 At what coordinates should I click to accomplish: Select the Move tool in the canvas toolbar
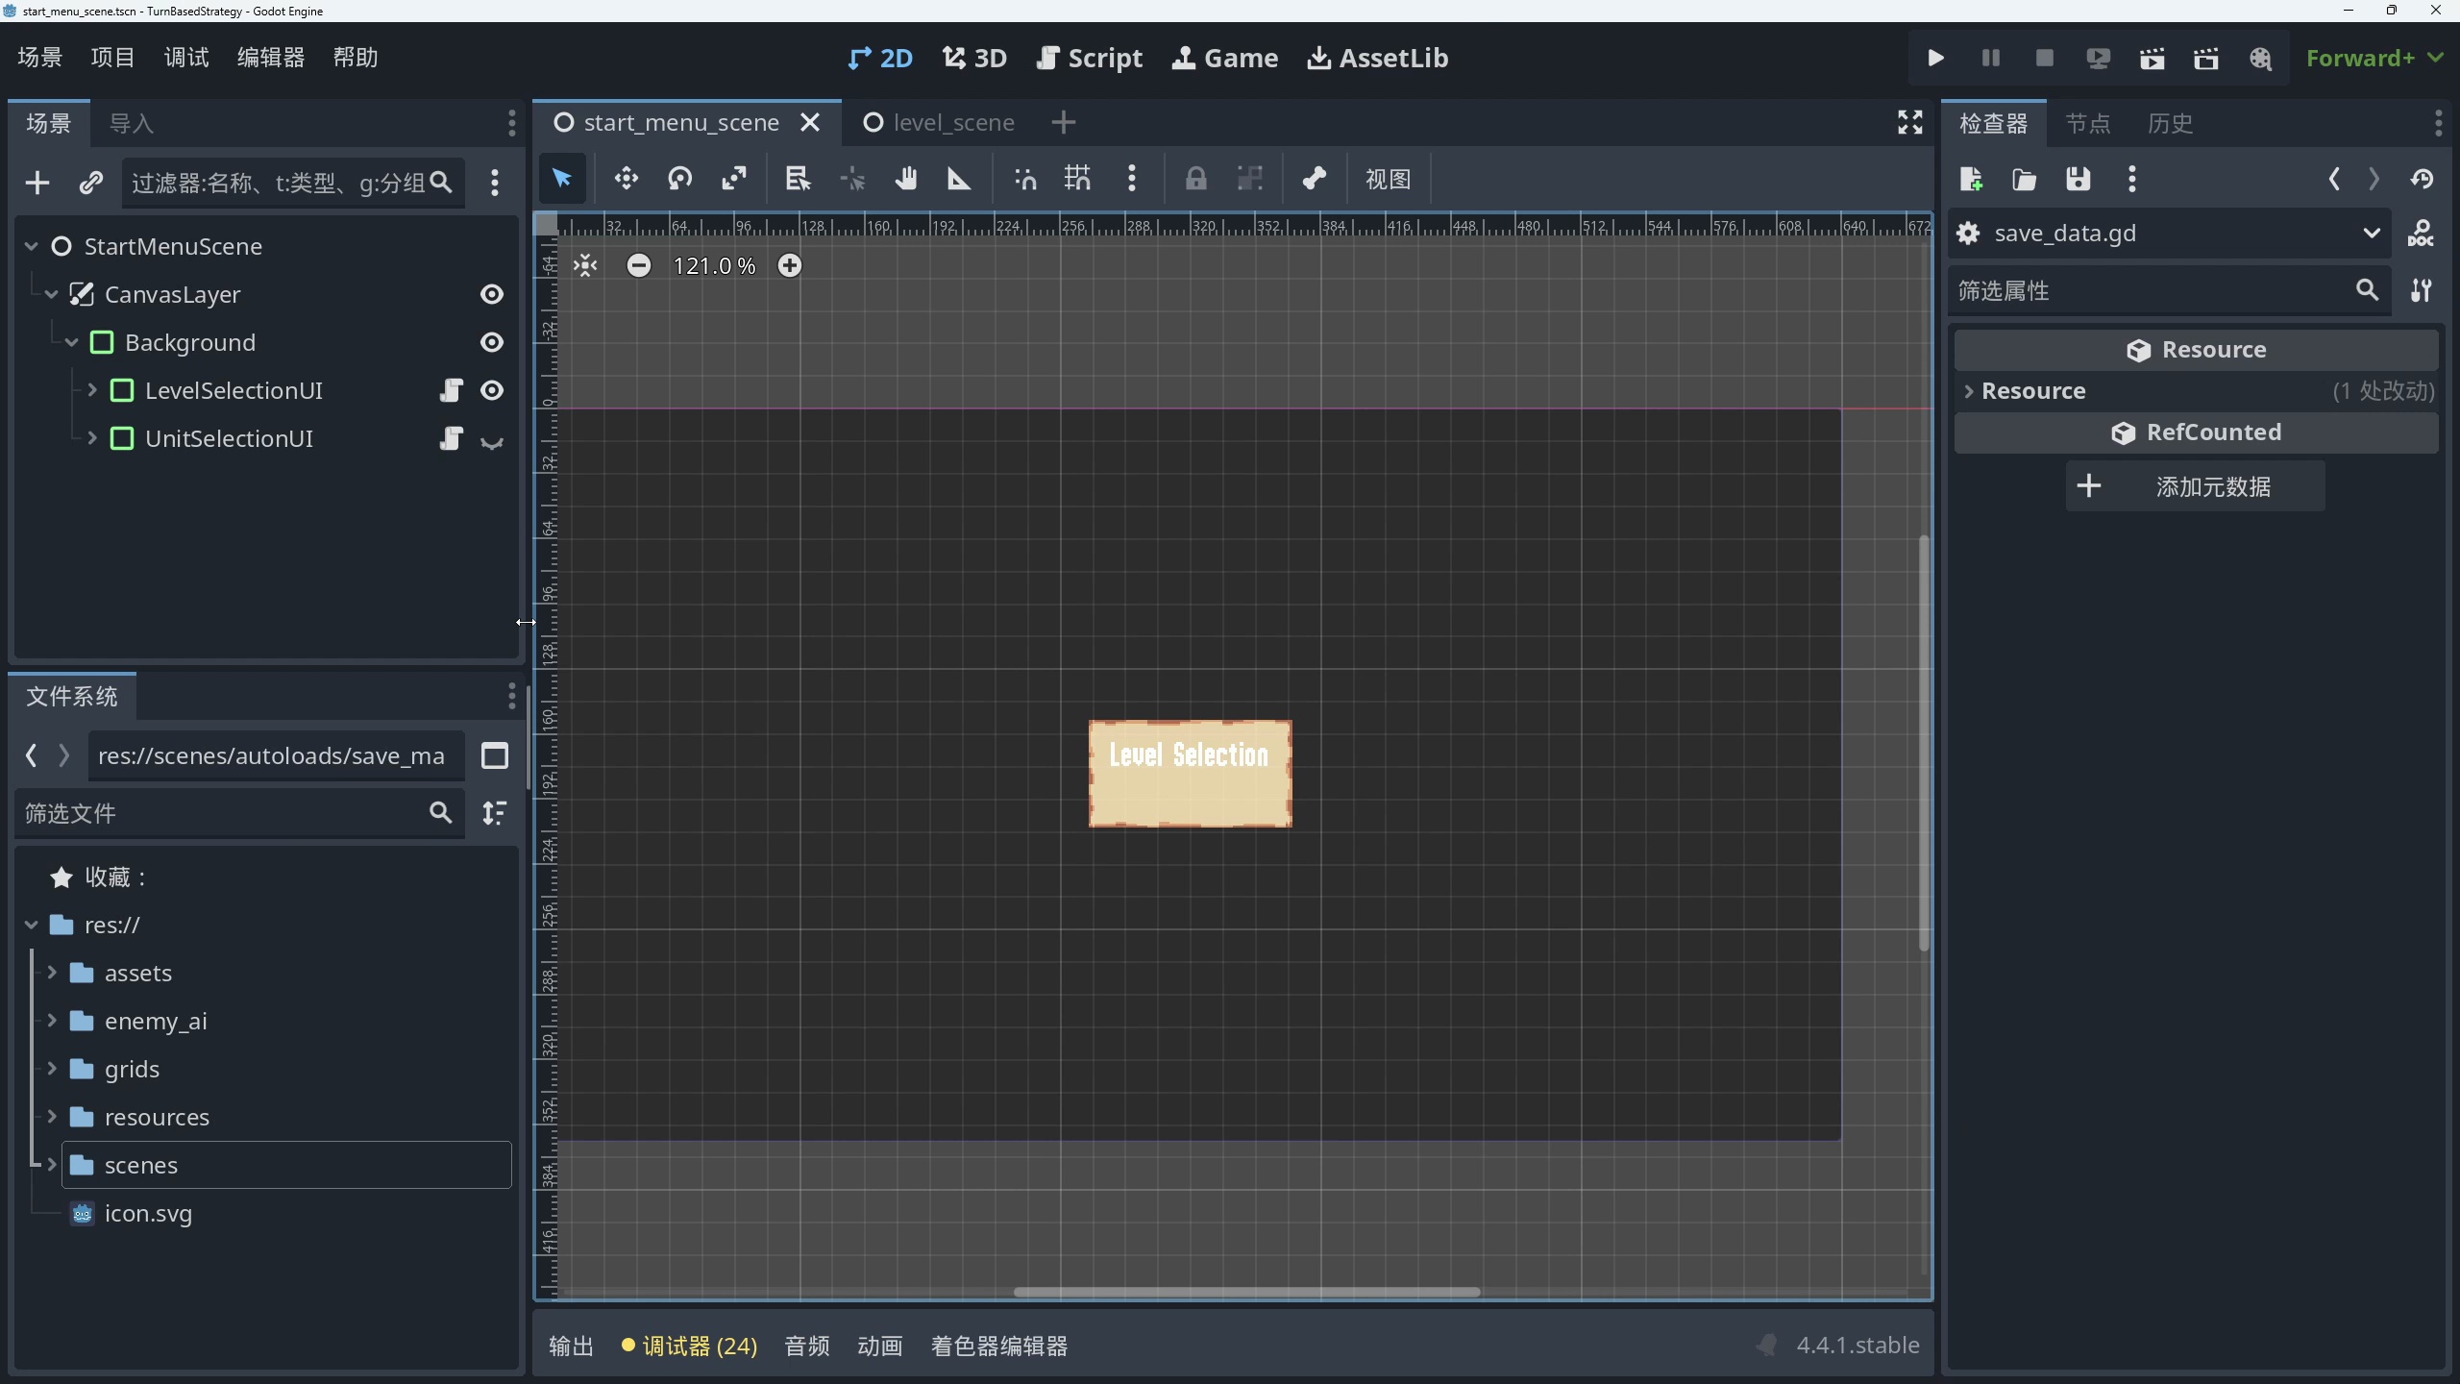[625, 179]
